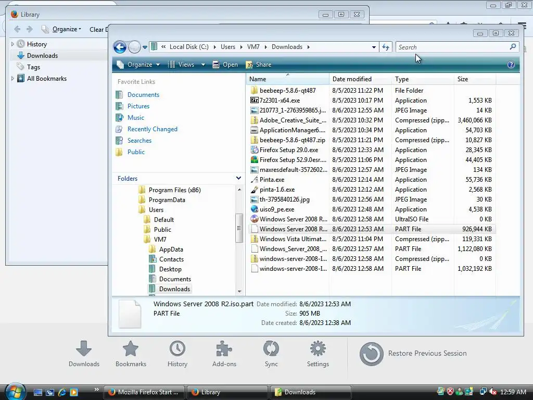Expand arrow after Users in breadcrumb
The image size is (533, 400).
pyautogui.click(x=242, y=47)
